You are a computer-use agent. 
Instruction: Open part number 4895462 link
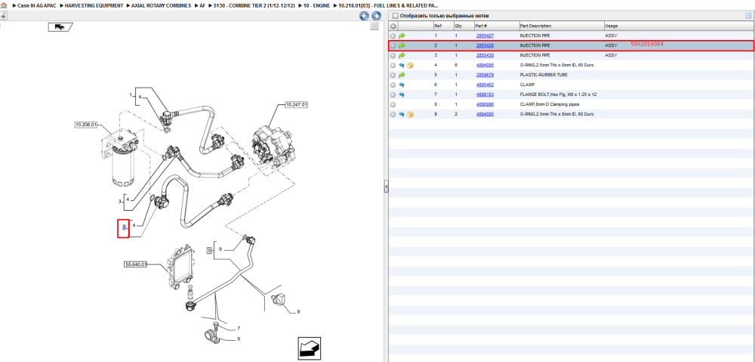point(485,85)
